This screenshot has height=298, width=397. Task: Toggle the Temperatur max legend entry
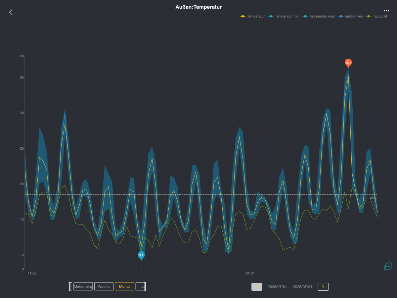click(319, 16)
